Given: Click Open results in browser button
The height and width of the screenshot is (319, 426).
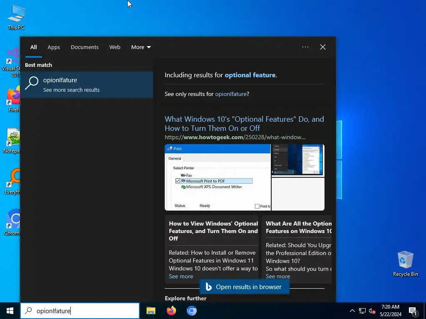Looking at the screenshot, I should 244,287.
